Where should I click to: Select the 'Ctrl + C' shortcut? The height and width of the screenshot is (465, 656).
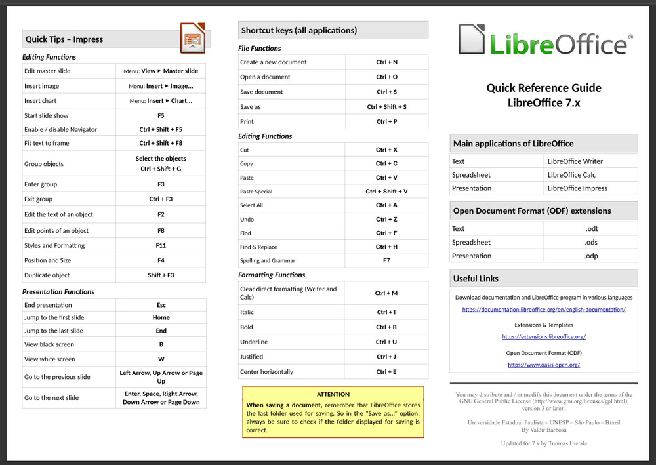pyautogui.click(x=386, y=163)
